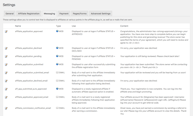Click 'Your application has been submitted' content
The height and width of the screenshot is (116, 193).
154,66
